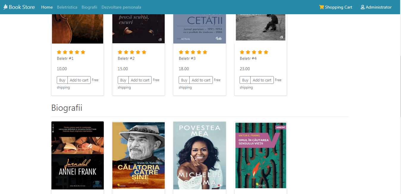Screen dimensions: 401x194
Task: Click the fifth star rating on Beletr #1
Action: [83, 52]
